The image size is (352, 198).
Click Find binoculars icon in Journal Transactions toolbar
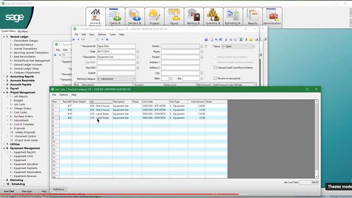[220, 40]
